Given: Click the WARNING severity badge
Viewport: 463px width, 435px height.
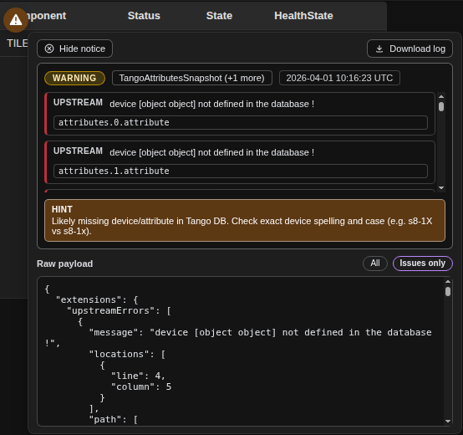Looking at the screenshot, I should click(74, 78).
